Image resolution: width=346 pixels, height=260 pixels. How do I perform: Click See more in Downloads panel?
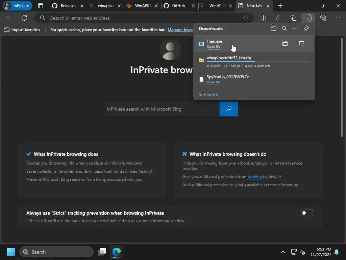coord(208,94)
